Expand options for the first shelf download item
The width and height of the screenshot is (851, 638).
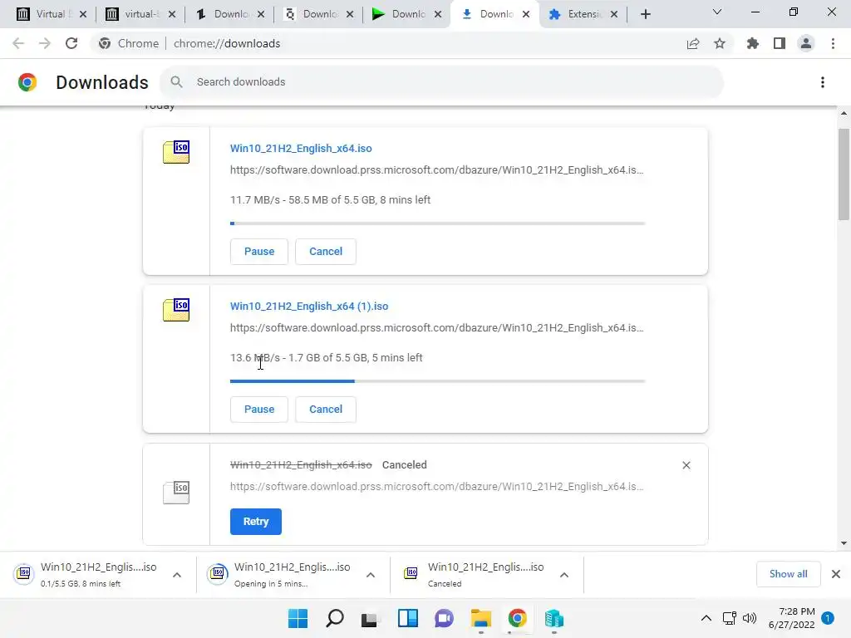tap(177, 575)
